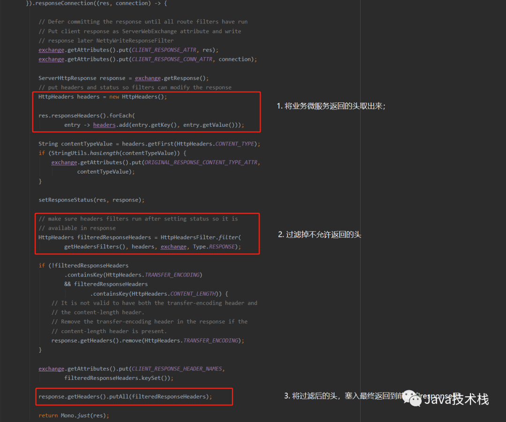Click the line 'response.getHeaders().putAll(filteredResponseHeaders);'
Viewport: 506px width, 422px height.
pos(125,397)
